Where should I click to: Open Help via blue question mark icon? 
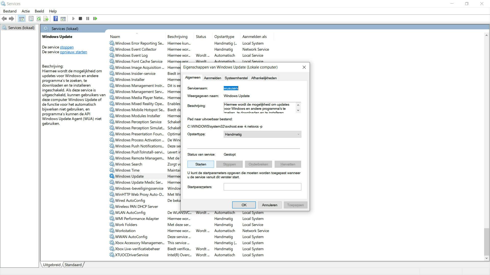pos(55,19)
